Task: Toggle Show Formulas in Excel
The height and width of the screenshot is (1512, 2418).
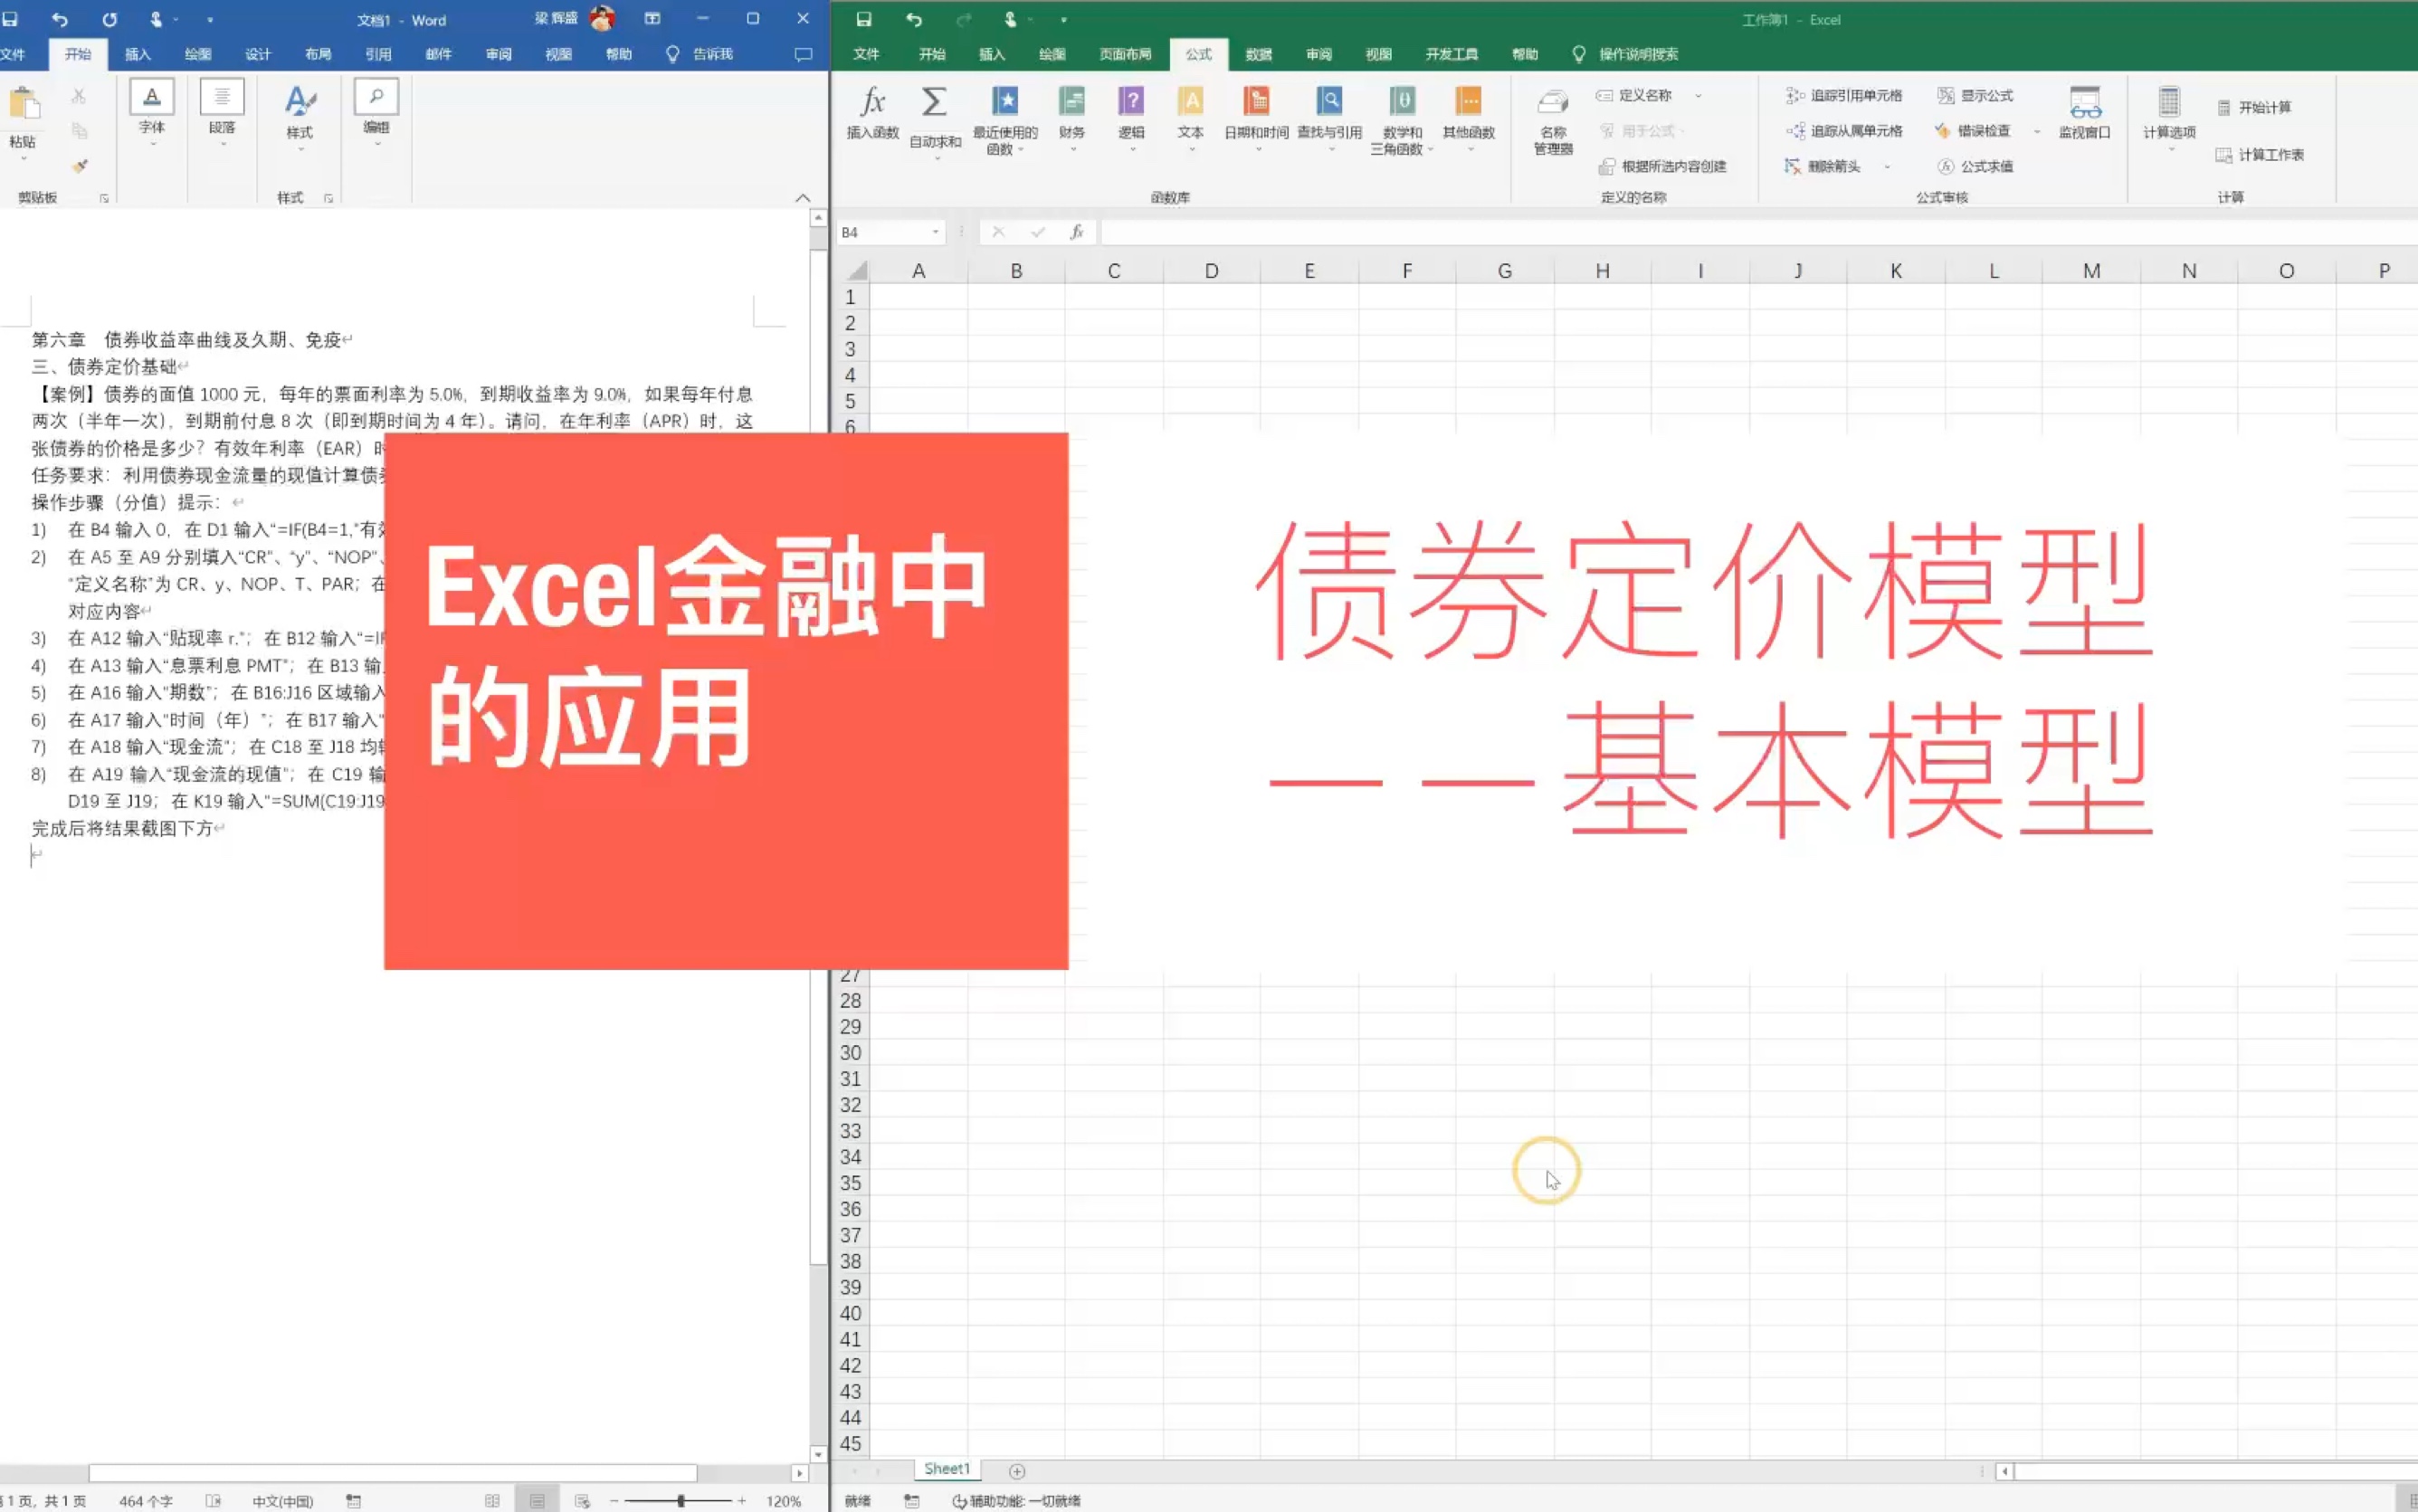Action: tap(1975, 95)
